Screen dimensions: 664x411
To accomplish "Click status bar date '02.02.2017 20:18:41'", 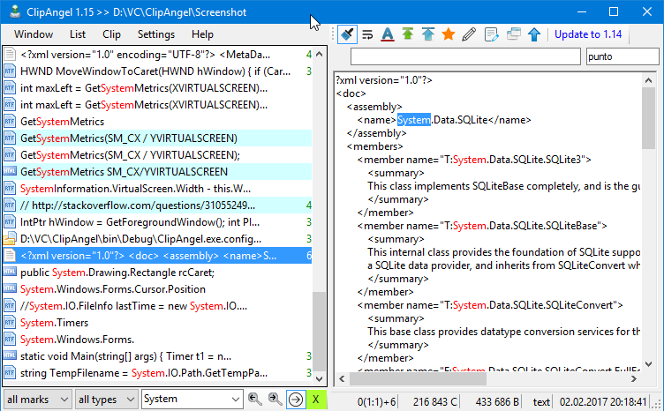I will [603, 401].
